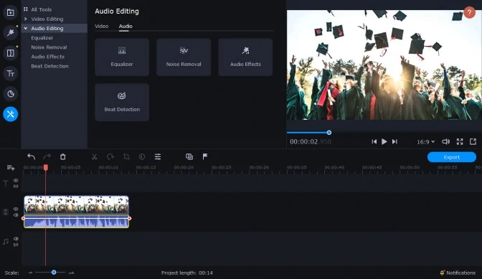Viewport: 482px width, 279px height.
Task: Collapse the Audio Editing tree section
Action: click(26, 28)
